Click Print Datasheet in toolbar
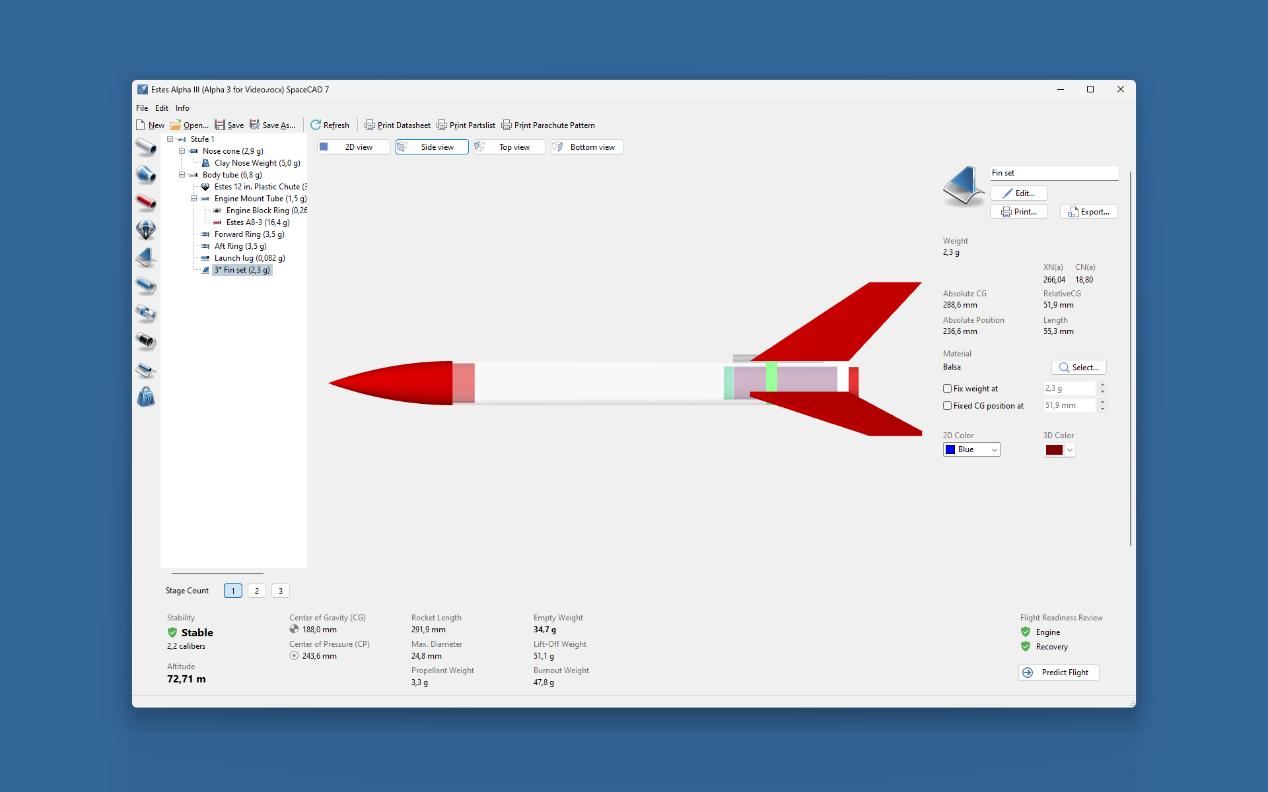 coord(397,125)
